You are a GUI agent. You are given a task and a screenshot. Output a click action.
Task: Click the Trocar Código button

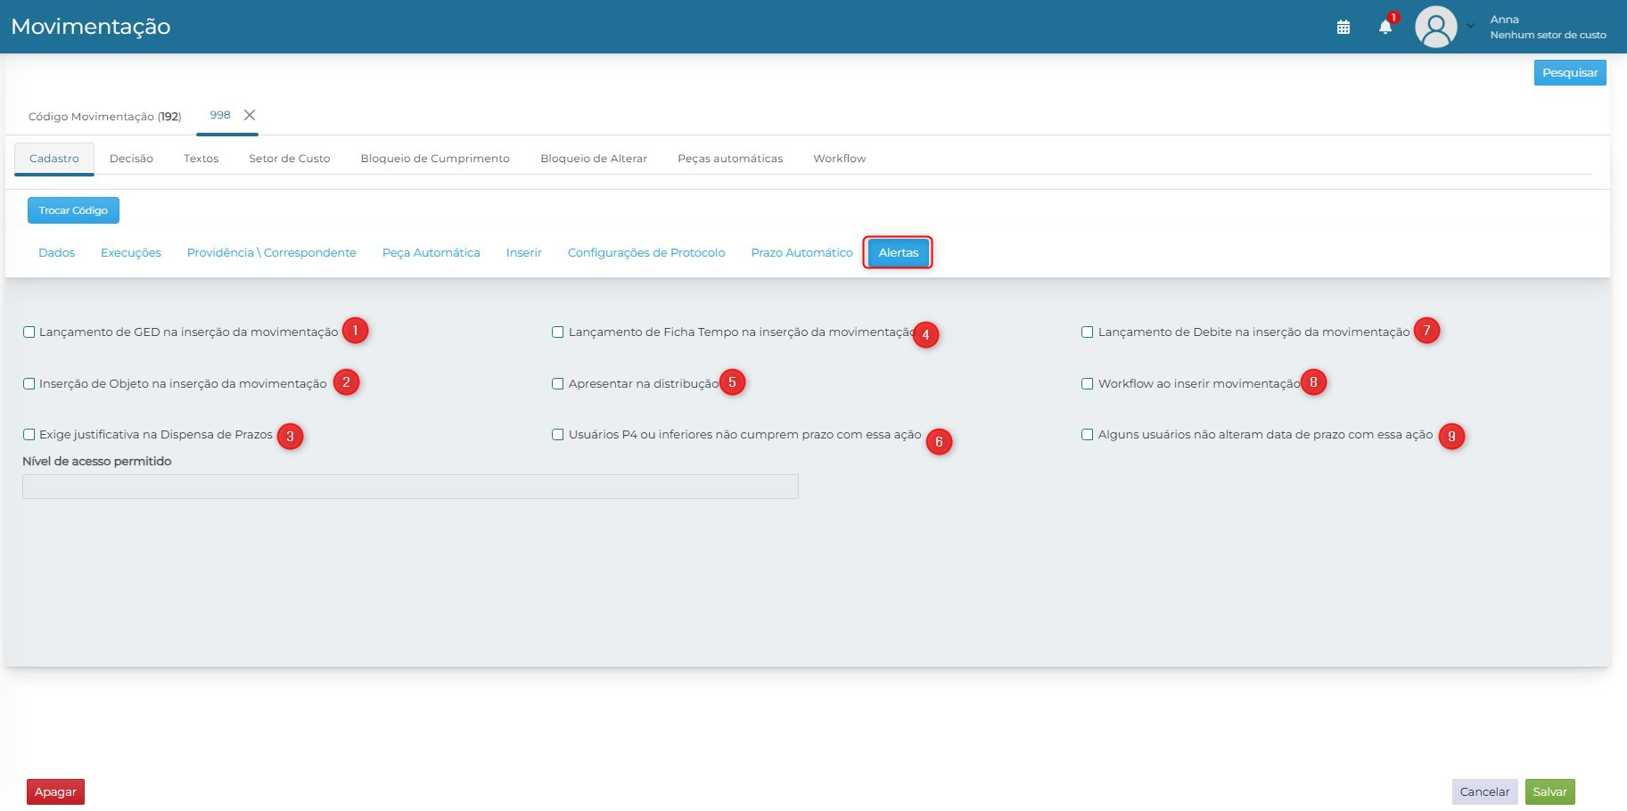(x=73, y=210)
